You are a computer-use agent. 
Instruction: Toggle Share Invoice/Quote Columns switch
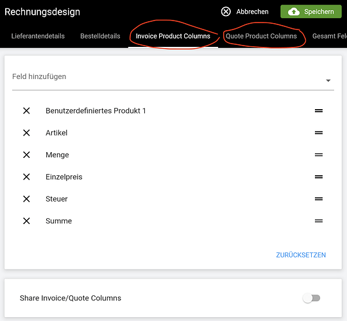[312, 298]
